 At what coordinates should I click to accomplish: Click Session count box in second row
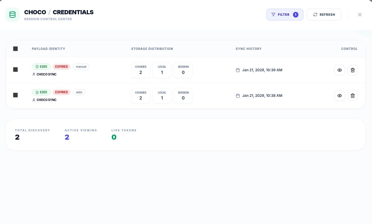pos(183,96)
